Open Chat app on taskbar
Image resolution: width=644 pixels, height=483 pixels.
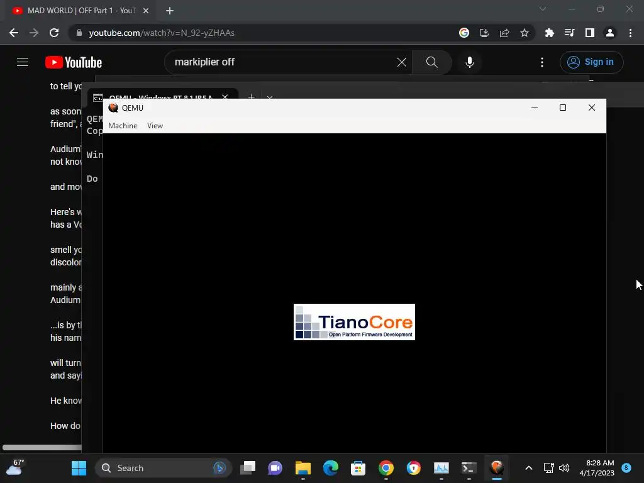[275, 468]
